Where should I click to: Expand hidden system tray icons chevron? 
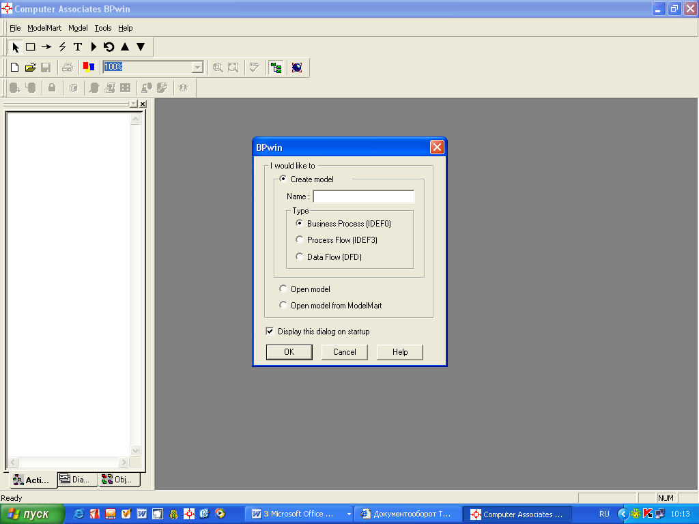(623, 514)
